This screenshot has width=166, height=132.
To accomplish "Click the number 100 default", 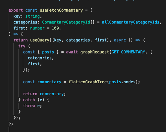I will 55,28.
